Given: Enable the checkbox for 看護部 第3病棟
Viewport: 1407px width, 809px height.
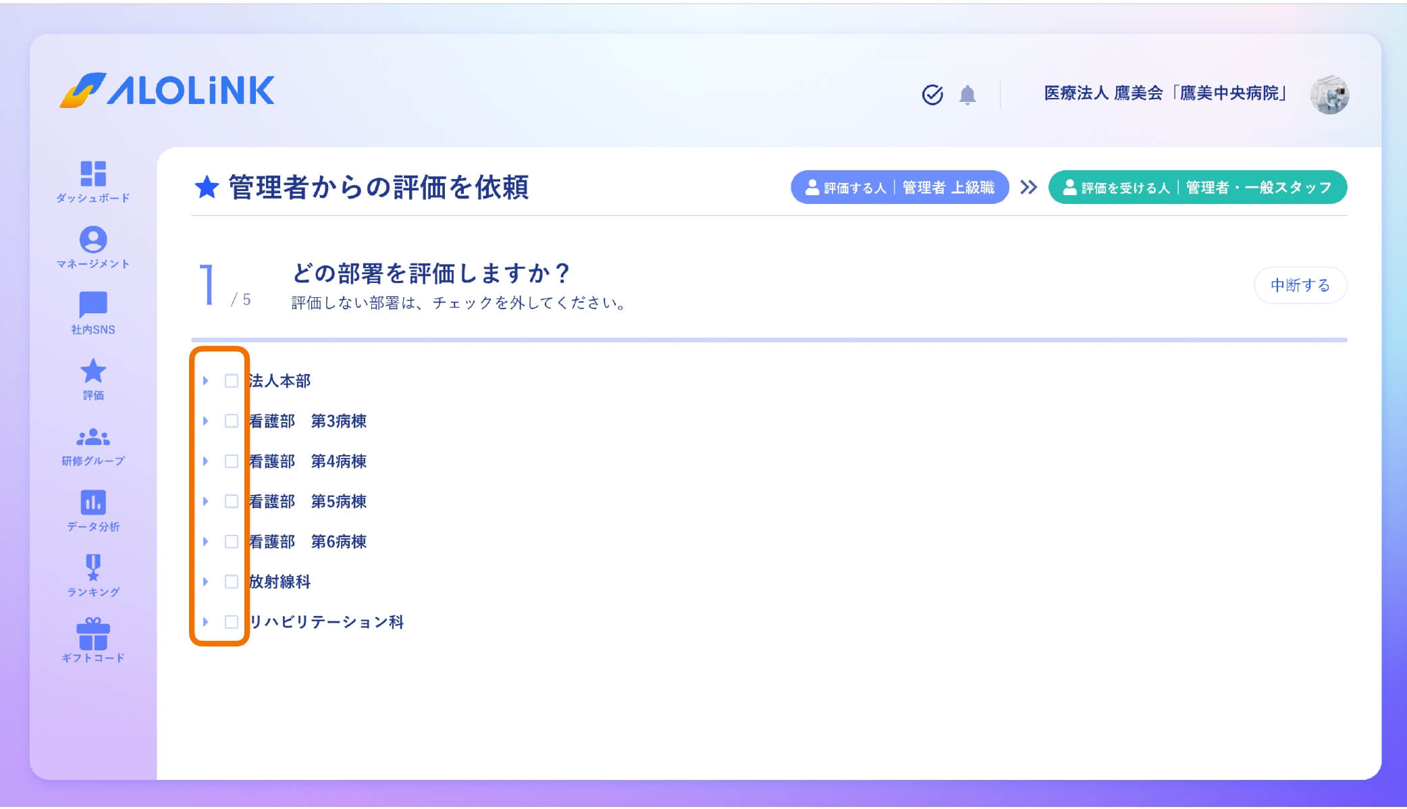Looking at the screenshot, I should pyautogui.click(x=232, y=421).
